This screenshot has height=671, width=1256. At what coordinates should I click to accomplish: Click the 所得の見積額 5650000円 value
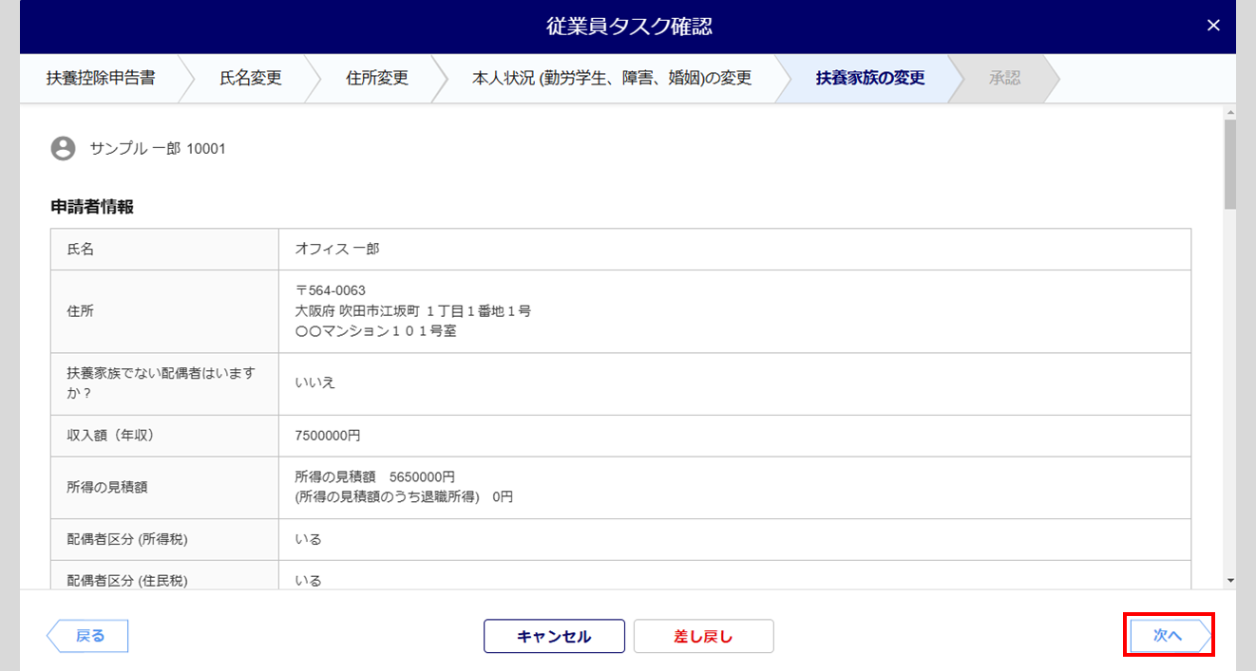pyautogui.click(x=375, y=476)
